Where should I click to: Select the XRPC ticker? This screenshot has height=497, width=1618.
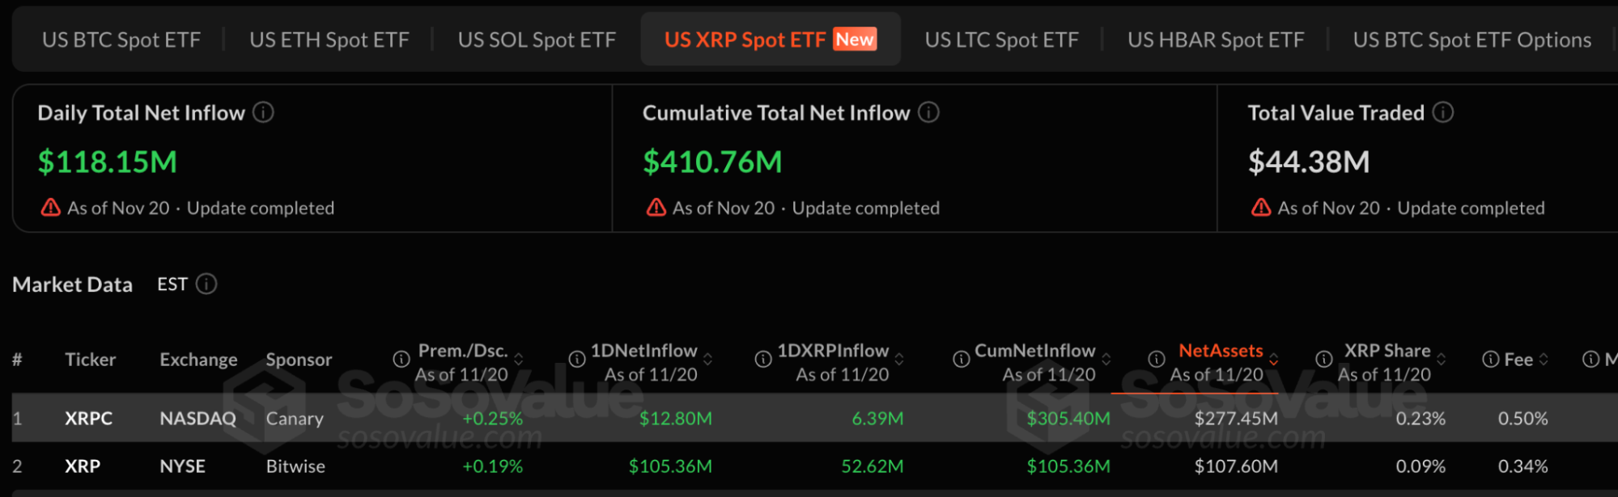click(88, 419)
